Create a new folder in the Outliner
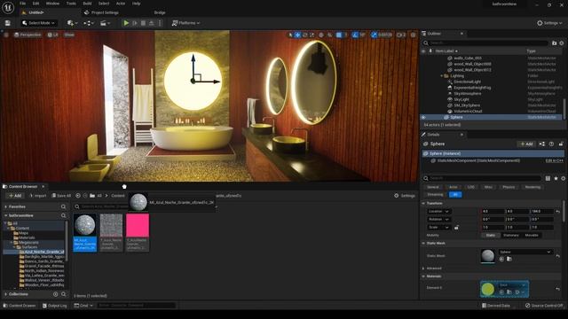This screenshot has width=568, height=319. 554,43
